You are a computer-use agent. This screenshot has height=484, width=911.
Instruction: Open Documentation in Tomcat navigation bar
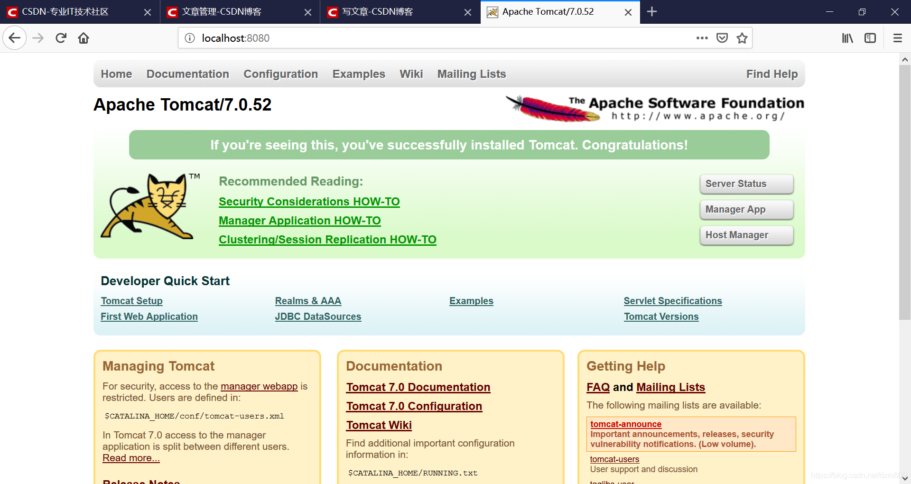pyautogui.click(x=187, y=74)
